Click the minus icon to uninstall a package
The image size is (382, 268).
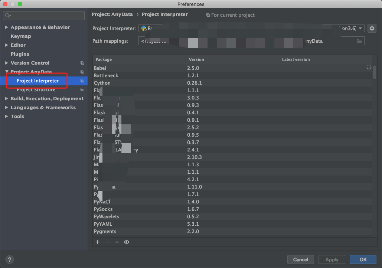(x=107, y=242)
